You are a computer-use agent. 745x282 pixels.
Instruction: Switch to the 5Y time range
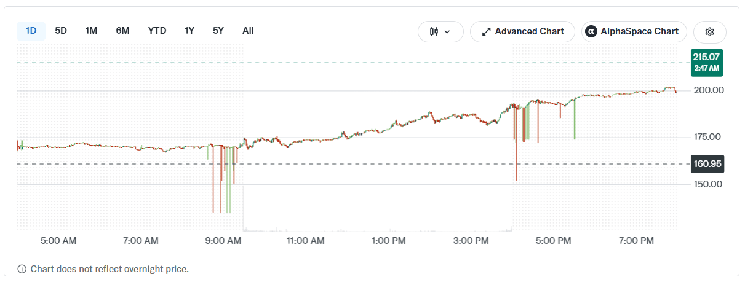pyautogui.click(x=218, y=31)
